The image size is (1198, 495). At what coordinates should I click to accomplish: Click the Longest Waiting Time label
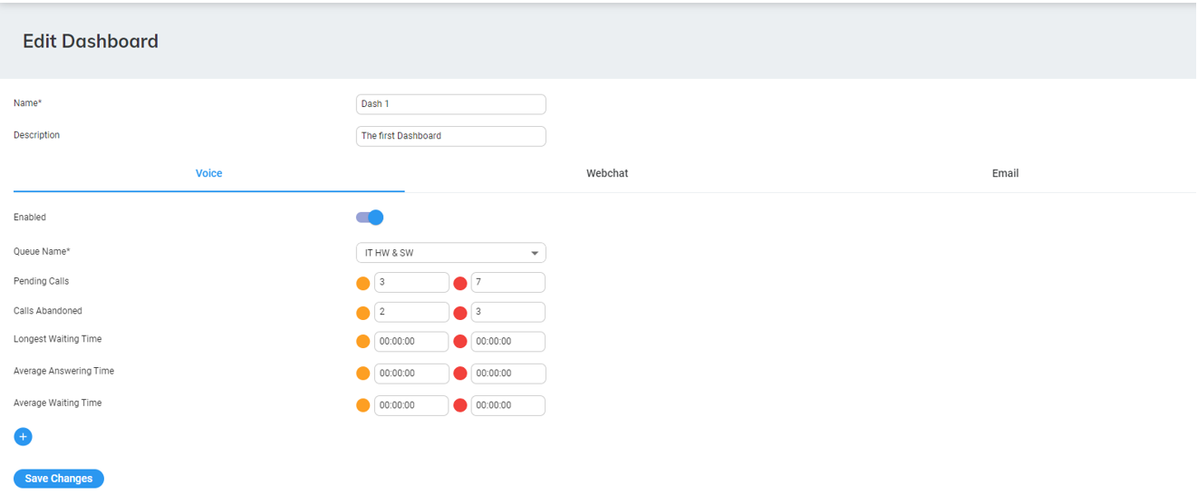click(58, 339)
